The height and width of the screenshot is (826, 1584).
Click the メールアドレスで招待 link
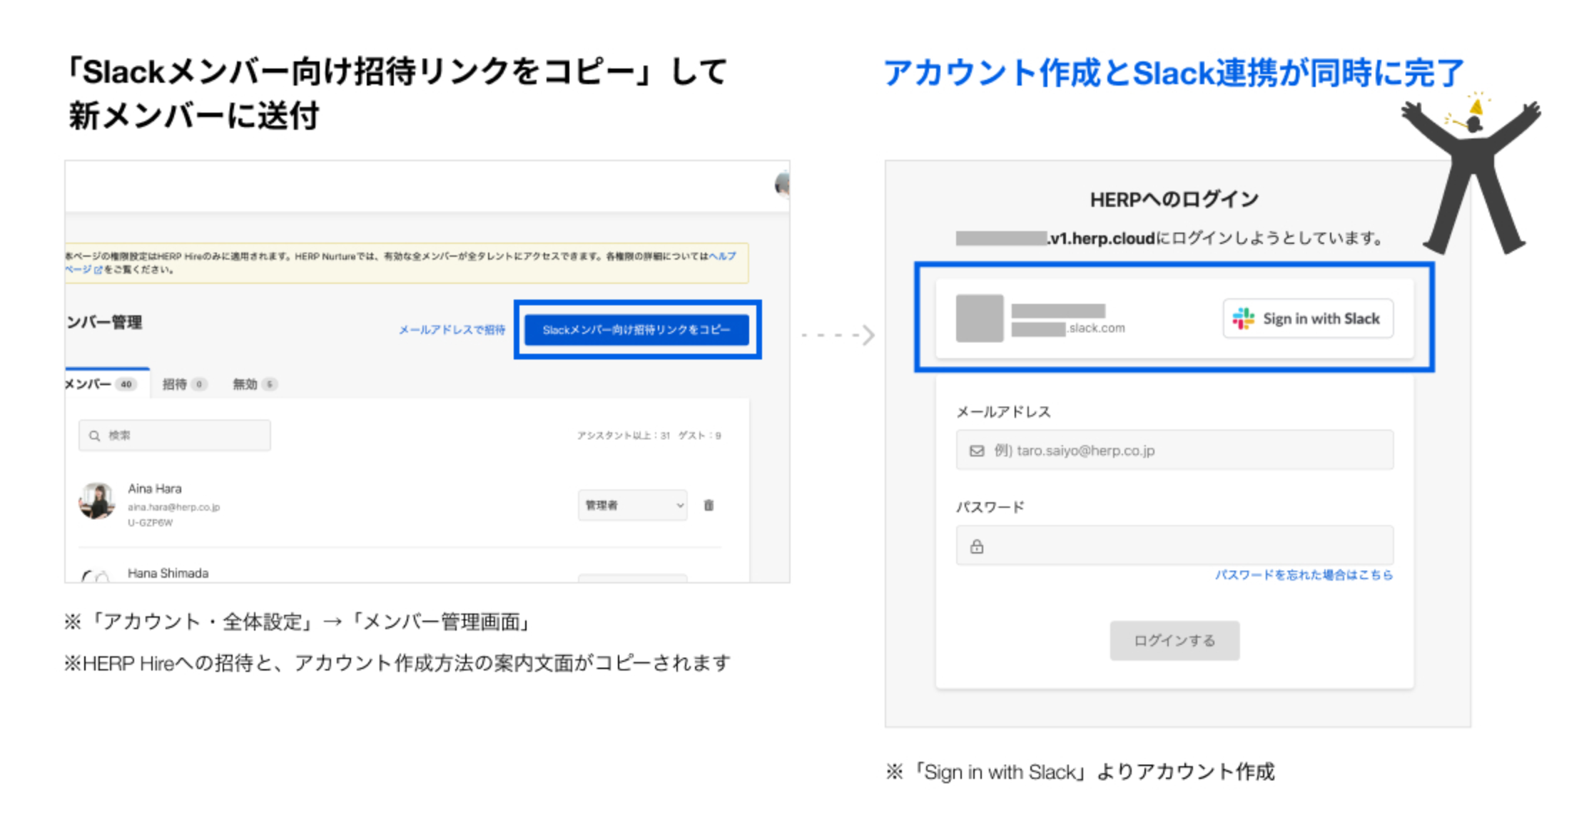point(452,330)
